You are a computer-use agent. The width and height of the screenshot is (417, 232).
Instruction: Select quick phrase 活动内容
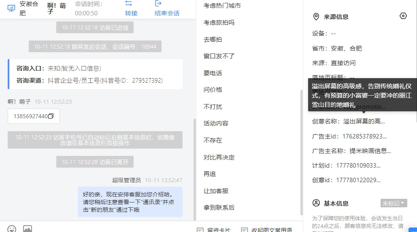[x=216, y=123]
